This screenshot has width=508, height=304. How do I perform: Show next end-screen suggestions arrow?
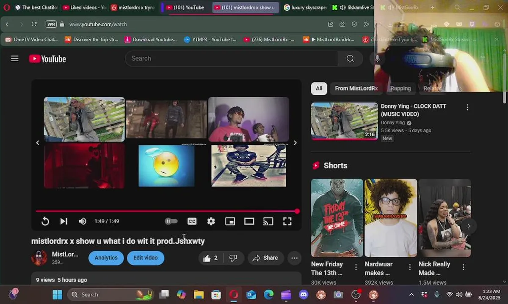click(295, 143)
